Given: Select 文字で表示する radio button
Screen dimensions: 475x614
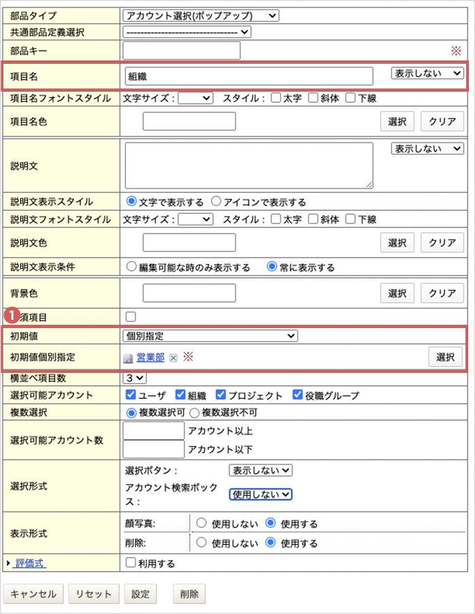Looking at the screenshot, I should tap(132, 201).
